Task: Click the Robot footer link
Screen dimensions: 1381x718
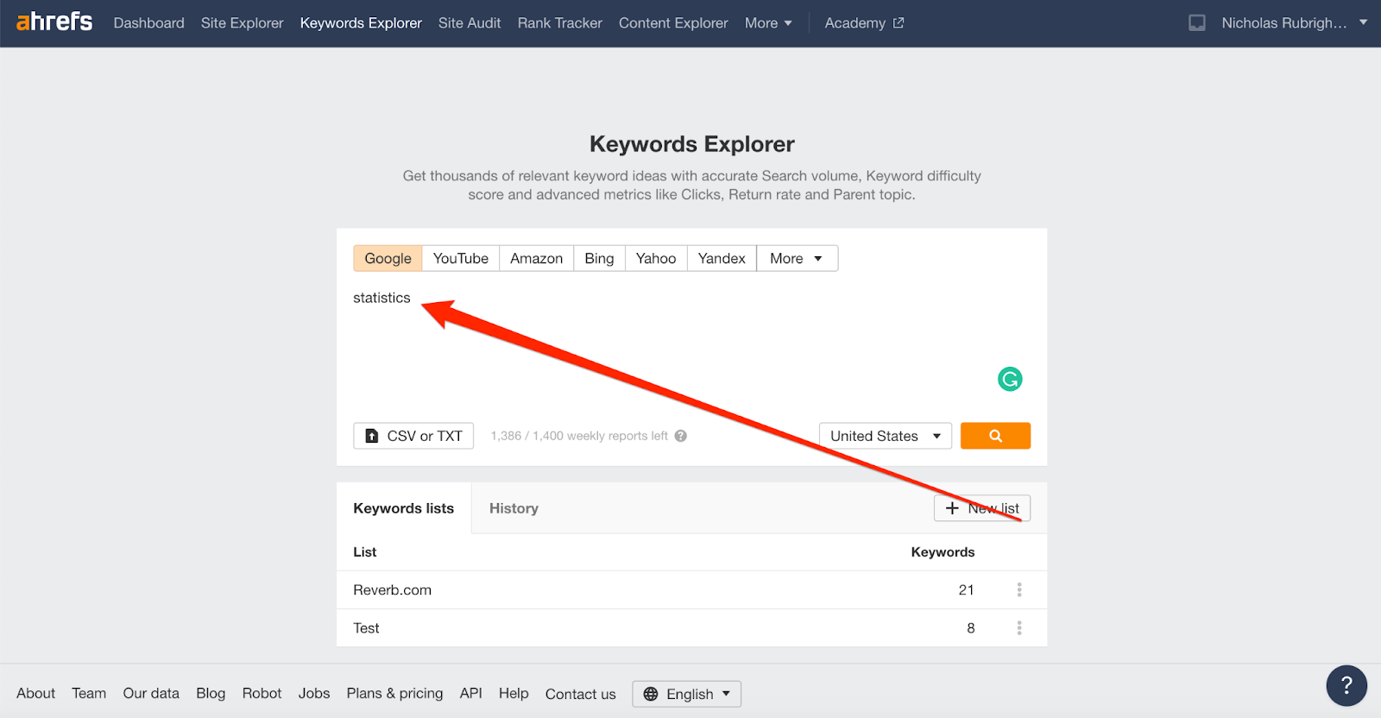Action: click(x=262, y=693)
